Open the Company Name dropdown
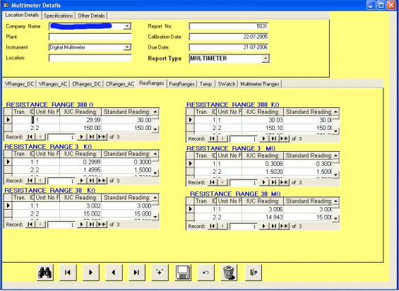The image size is (399, 291). tap(127, 26)
